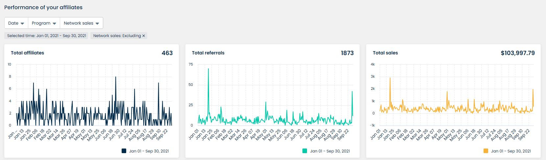This screenshot has height=160, width=546.
Task: Click the late-January spike in referrals chart
Action: click(208, 69)
